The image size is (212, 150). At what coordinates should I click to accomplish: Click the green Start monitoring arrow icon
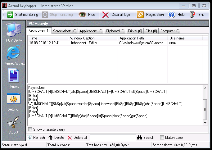point(10,15)
